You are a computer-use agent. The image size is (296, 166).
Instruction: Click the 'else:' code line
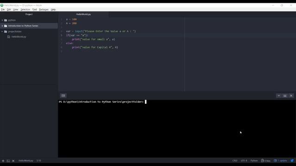(70, 43)
